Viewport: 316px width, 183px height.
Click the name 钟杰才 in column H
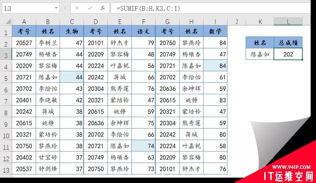click(x=191, y=169)
